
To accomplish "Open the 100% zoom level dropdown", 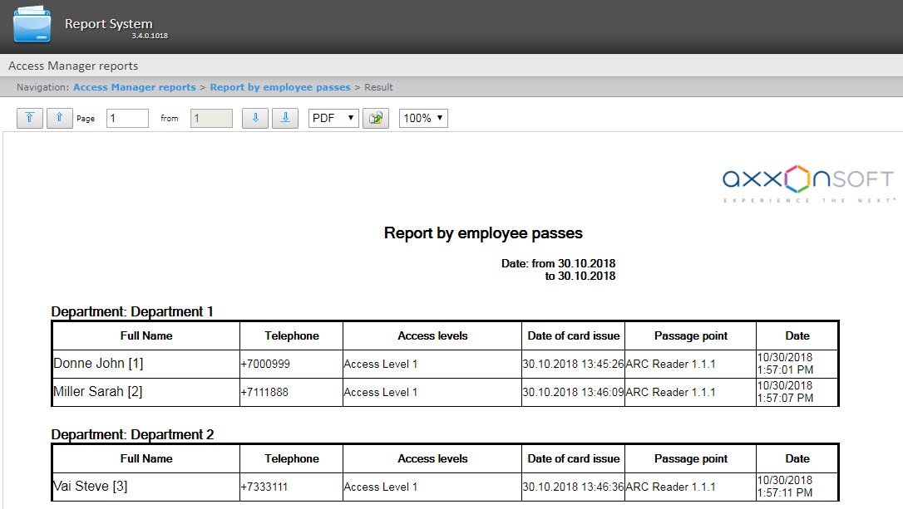I will coord(423,118).
